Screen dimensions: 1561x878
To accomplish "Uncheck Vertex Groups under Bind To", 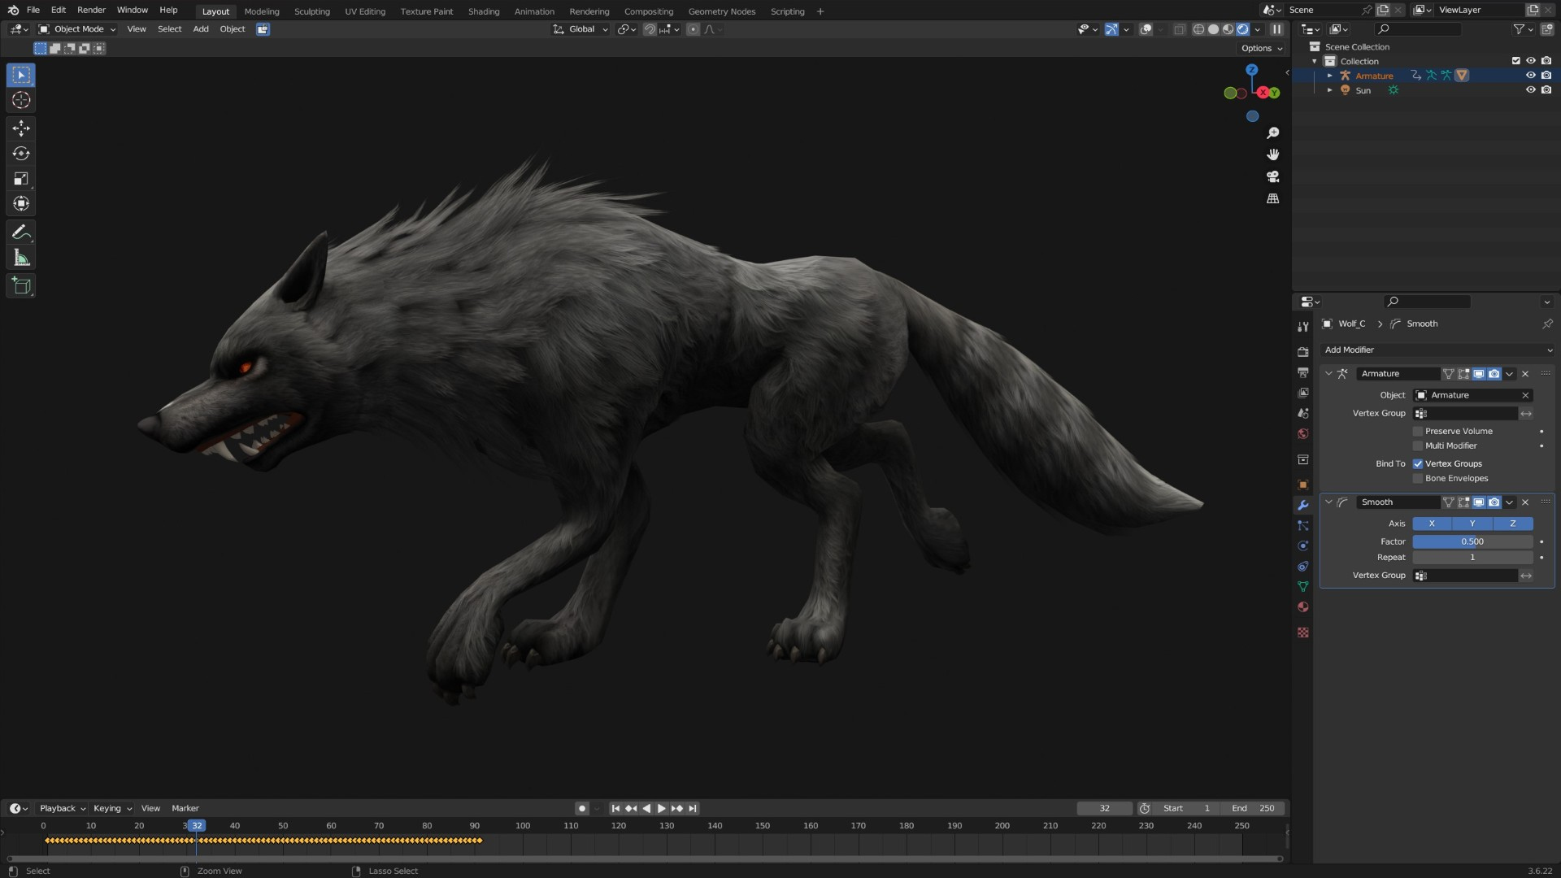I will click(x=1418, y=464).
